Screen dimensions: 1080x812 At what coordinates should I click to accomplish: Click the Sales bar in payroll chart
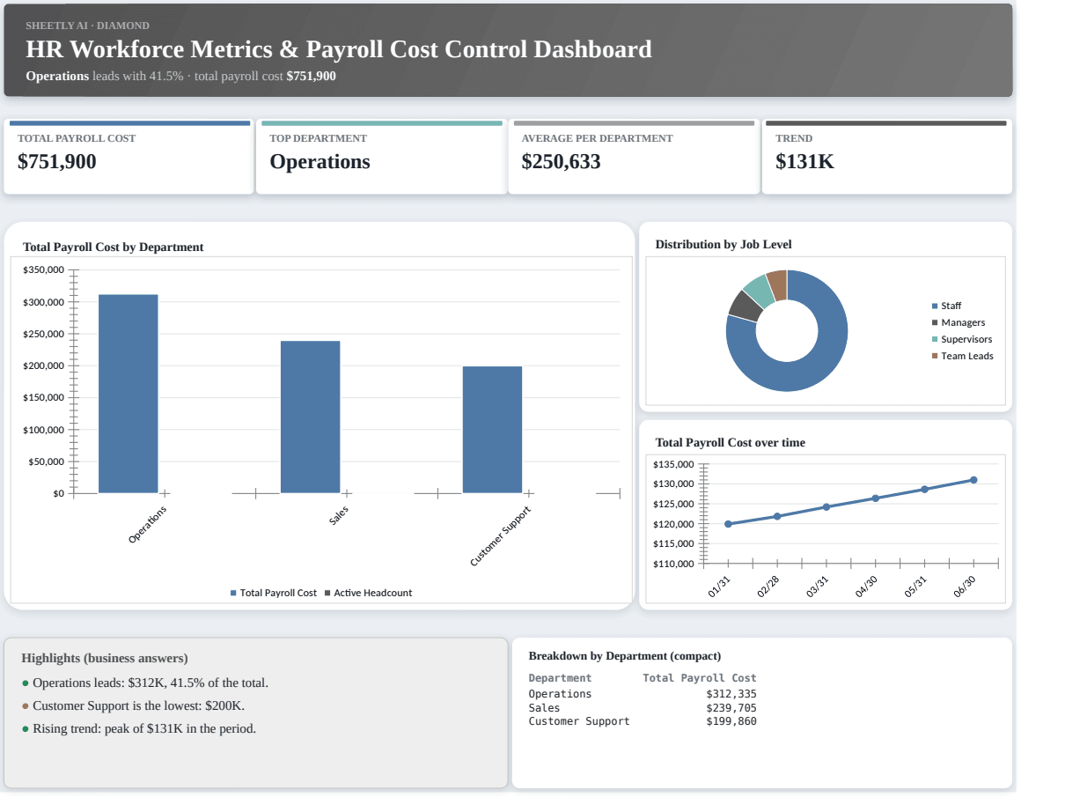click(x=311, y=417)
